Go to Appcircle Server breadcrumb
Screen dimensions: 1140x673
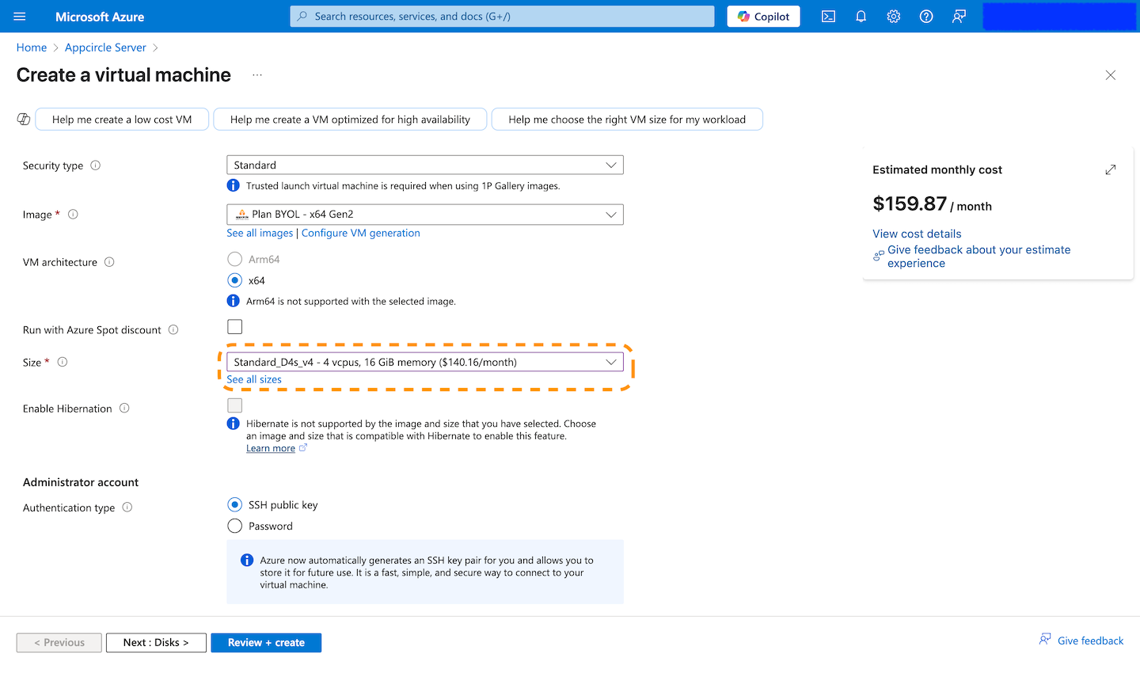coord(105,48)
